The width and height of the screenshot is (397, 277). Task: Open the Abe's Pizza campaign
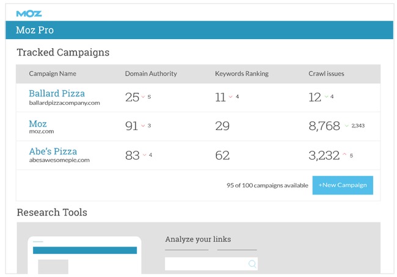(x=53, y=151)
